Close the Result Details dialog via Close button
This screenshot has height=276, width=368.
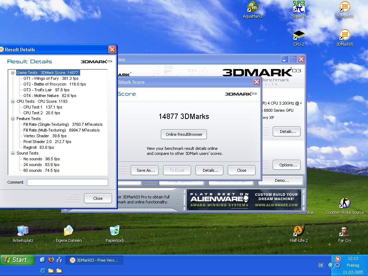(x=98, y=198)
